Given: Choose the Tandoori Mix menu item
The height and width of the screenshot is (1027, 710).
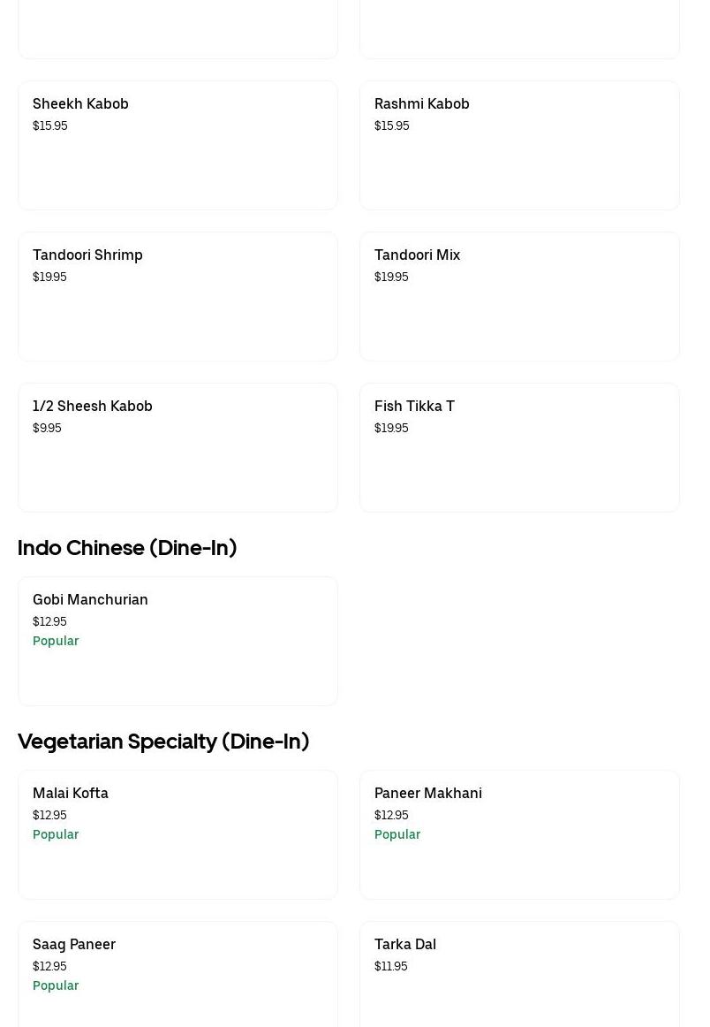Looking at the screenshot, I should (519, 297).
